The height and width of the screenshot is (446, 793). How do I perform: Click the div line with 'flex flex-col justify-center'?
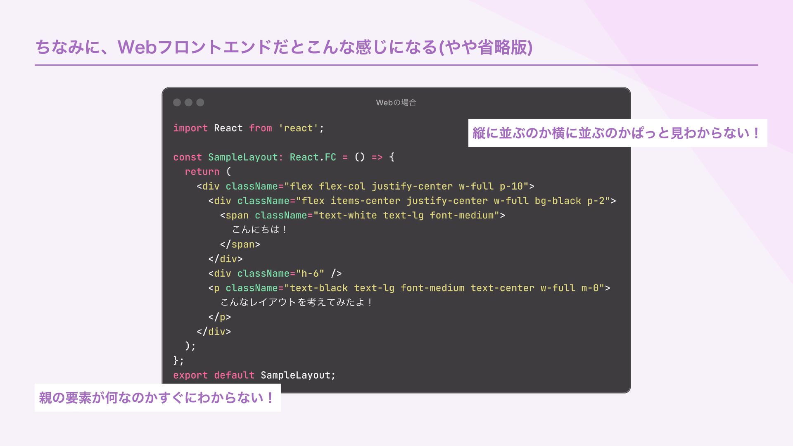click(366, 186)
